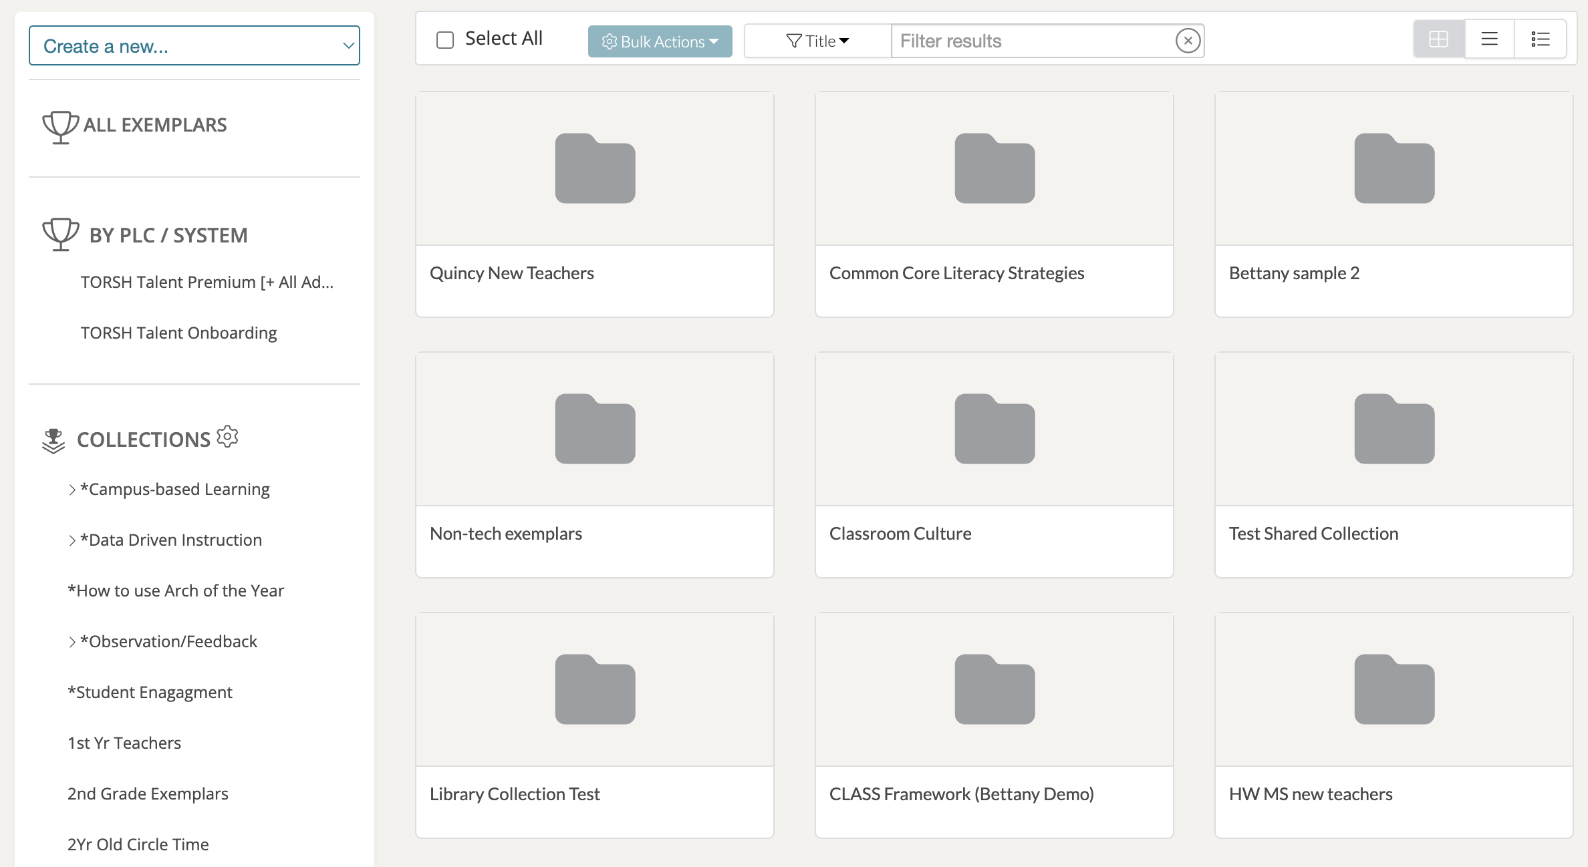This screenshot has width=1588, height=867.
Task: Open TORSH Talent Onboarding system
Action: 178,333
